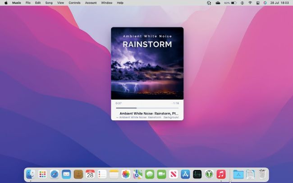Open the Trash in the dock
The width and height of the screenshot is (293, 183).
click(x=262, y=174)
